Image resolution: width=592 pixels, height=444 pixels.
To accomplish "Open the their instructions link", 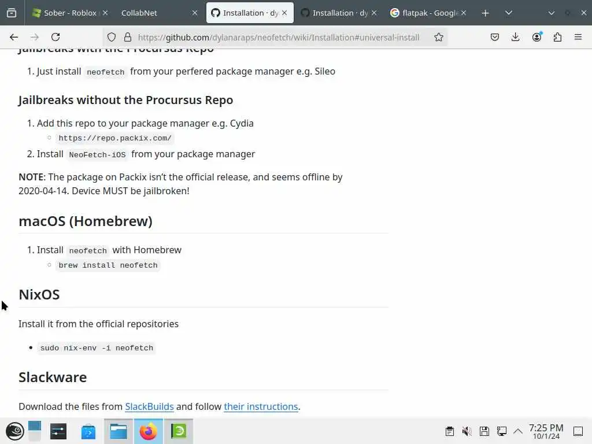I will point(261,406).
